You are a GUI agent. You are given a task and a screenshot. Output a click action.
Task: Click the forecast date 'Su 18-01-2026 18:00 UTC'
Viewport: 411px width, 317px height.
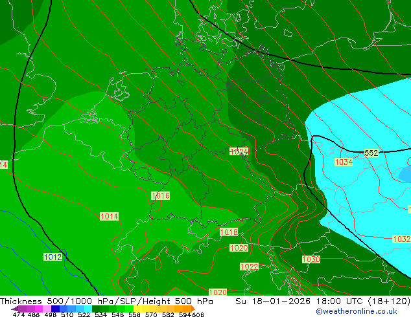tap(299, 301)
